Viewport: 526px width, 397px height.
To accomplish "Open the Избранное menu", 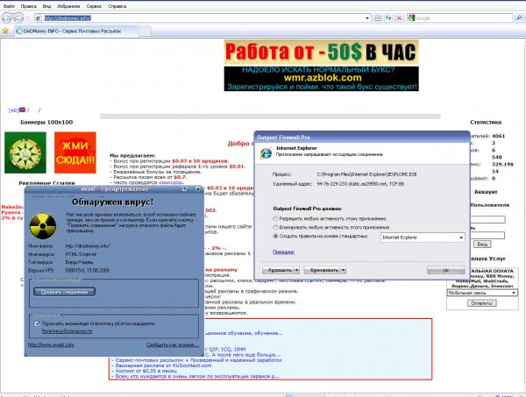I will click(x=68, y=6).
